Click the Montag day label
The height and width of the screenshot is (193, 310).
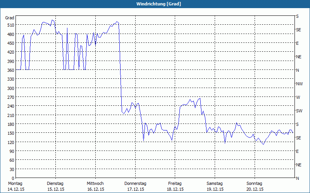15,184
